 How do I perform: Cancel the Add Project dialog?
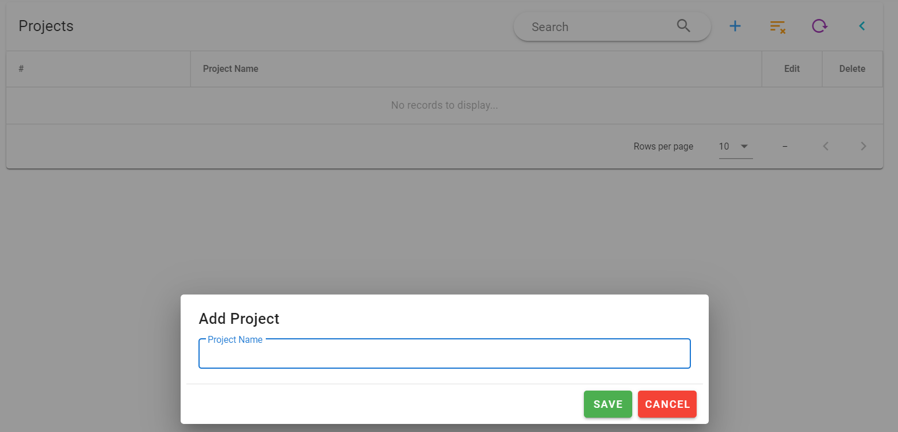pos(667,404)
